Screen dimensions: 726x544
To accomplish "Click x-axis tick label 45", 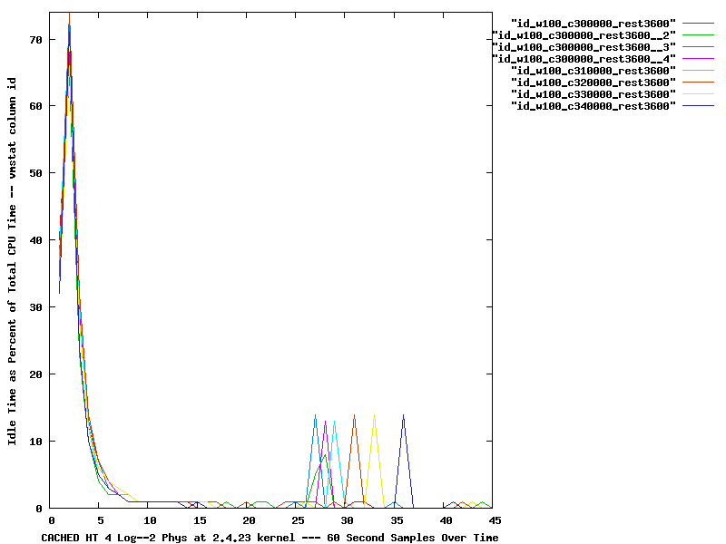I will [495, 520].
